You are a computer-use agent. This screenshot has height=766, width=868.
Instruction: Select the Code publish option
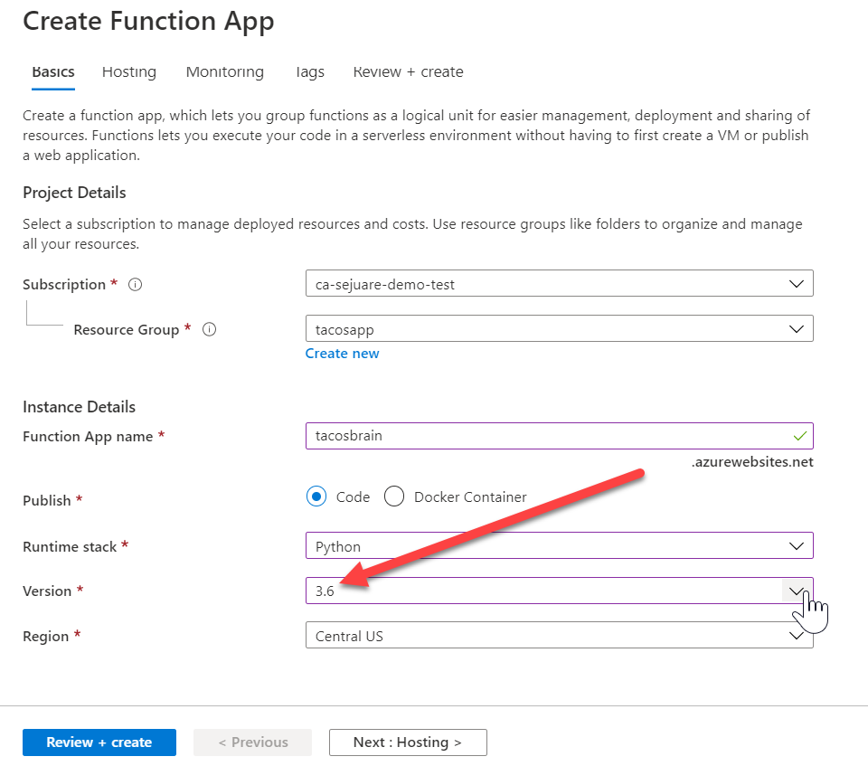click(316, 496)
